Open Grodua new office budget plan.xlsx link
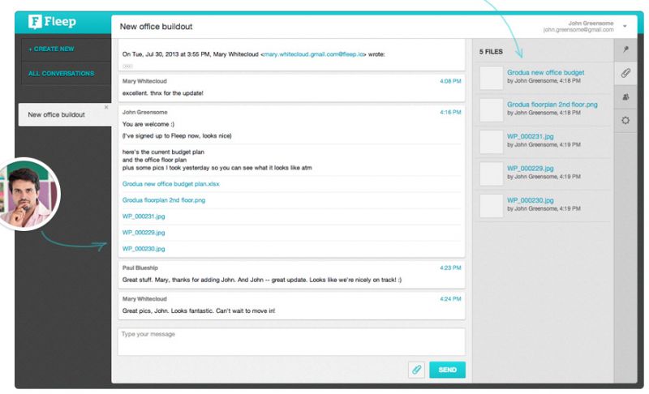The width and height of the screenshot is (649, 394). click(x=171, y=184)
